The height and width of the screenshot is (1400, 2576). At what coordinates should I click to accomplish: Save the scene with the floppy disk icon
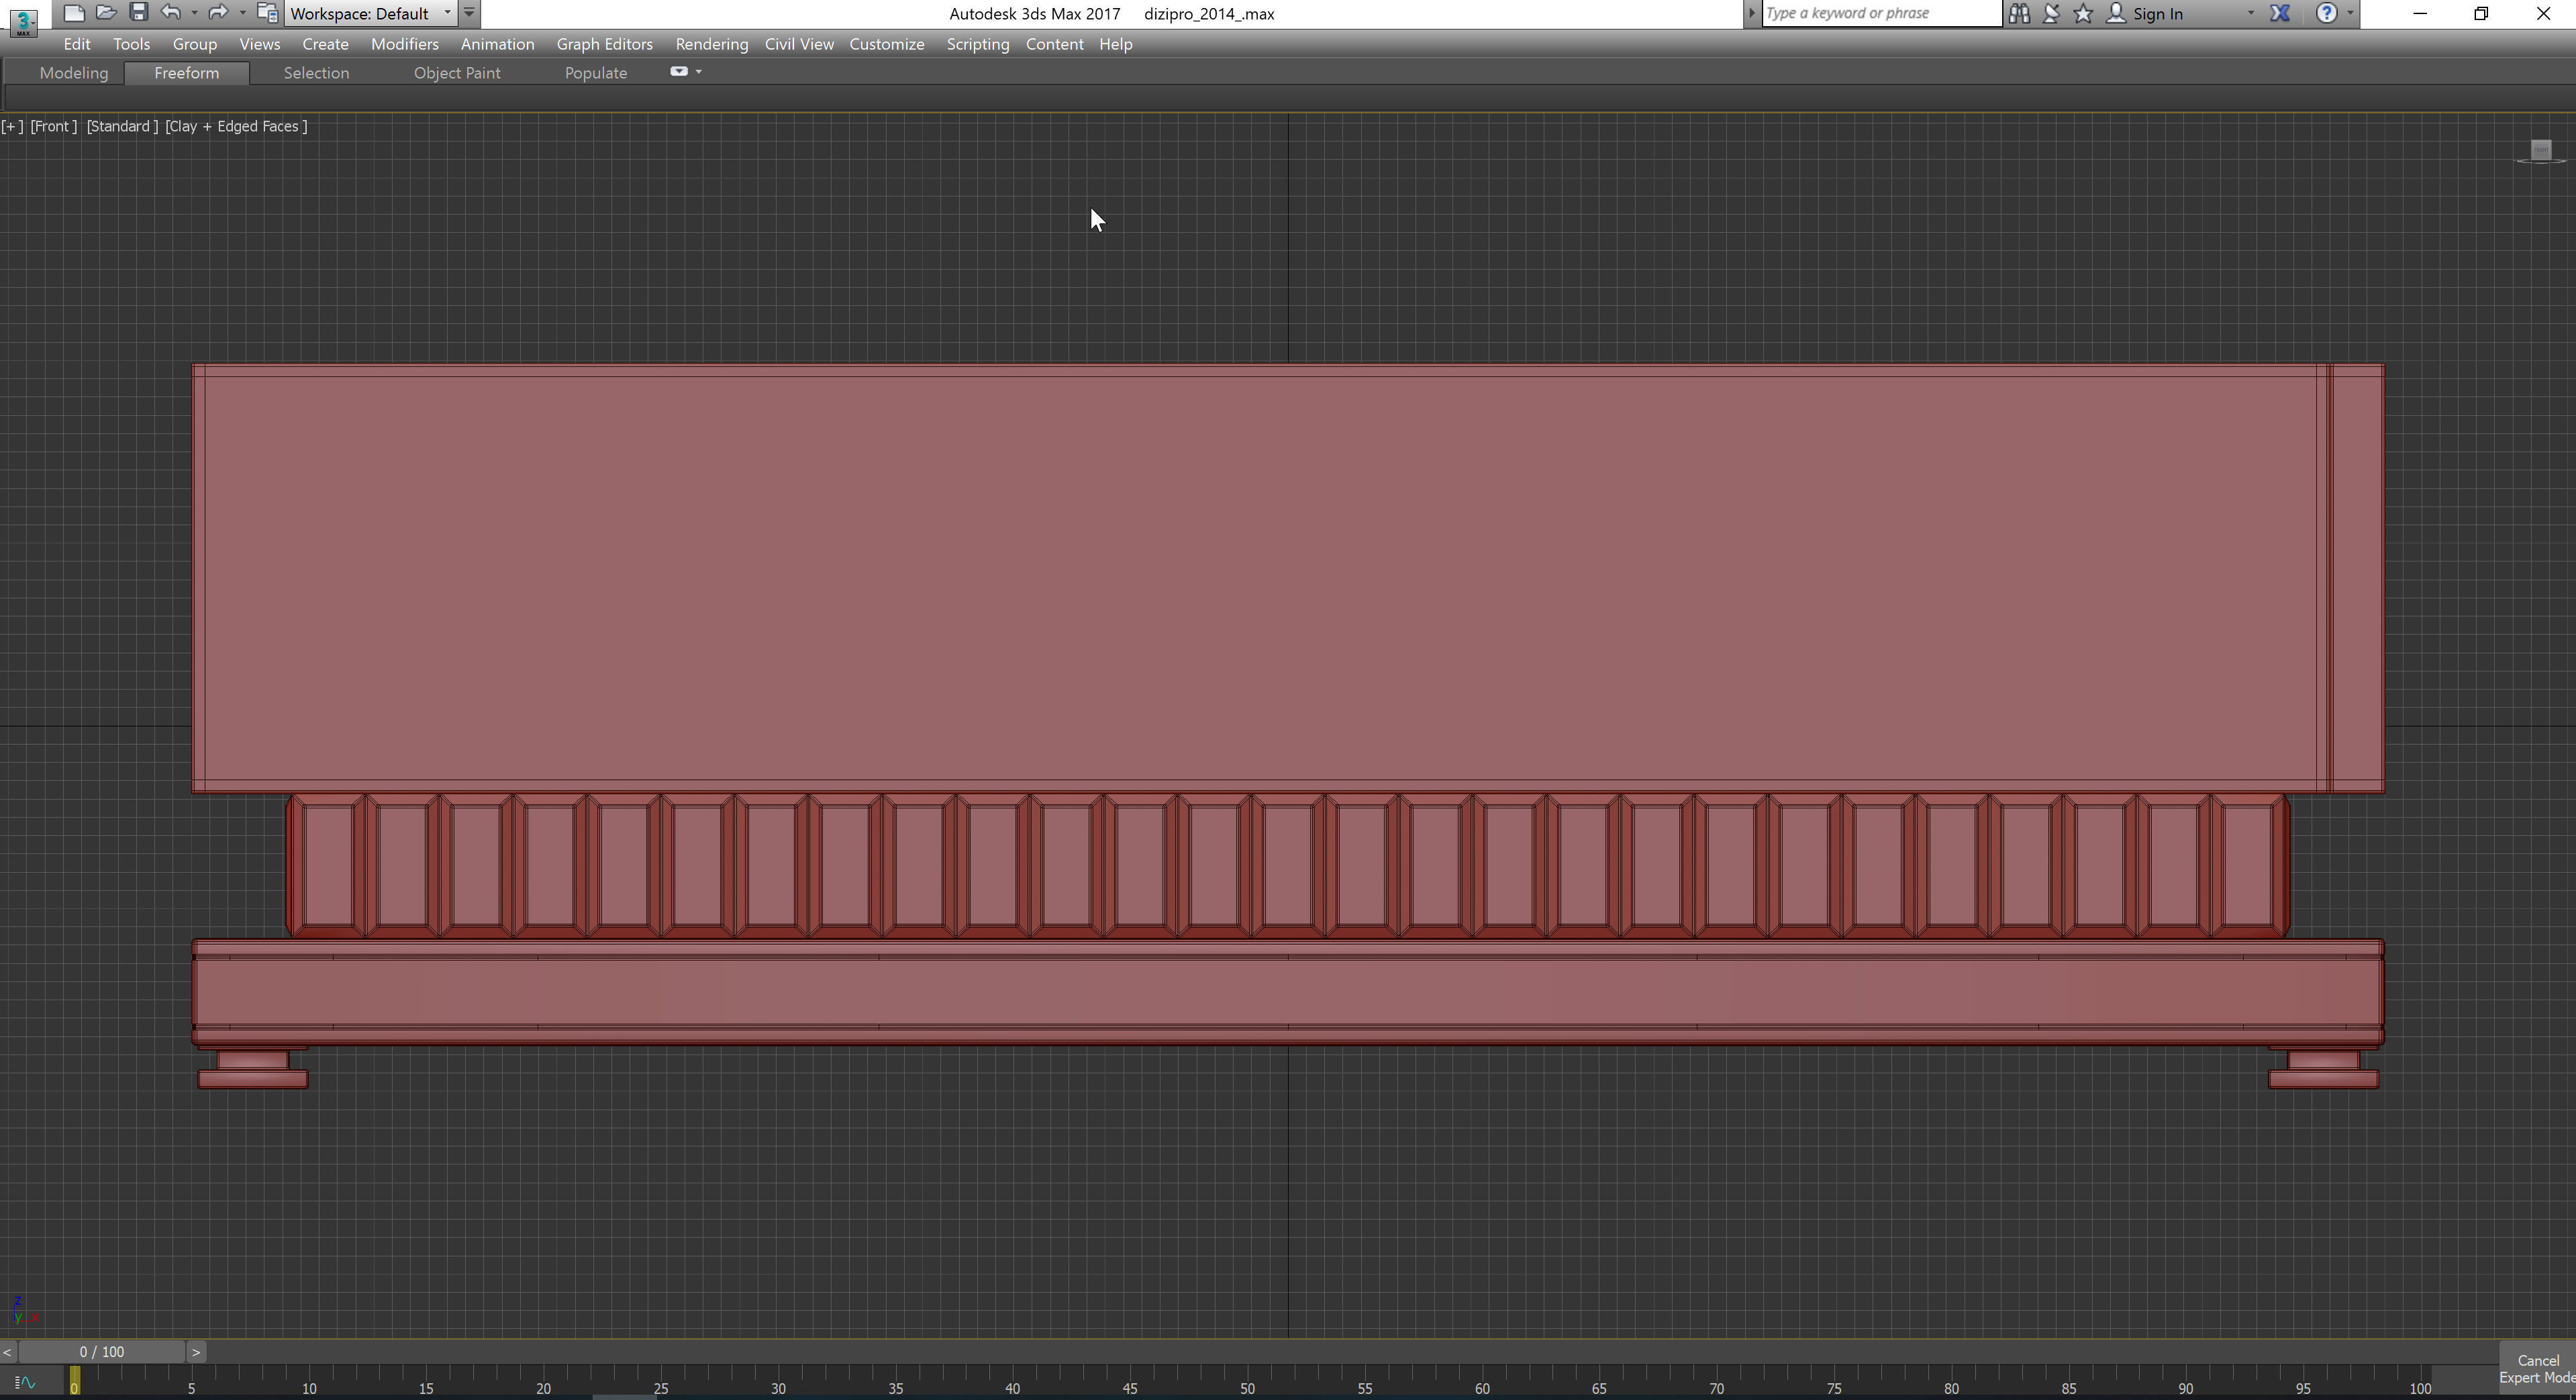click(x=139, y=13)
